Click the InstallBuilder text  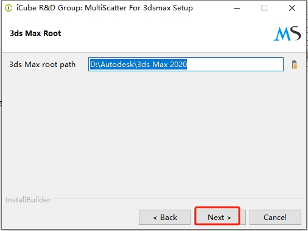[x=28, y=200]
